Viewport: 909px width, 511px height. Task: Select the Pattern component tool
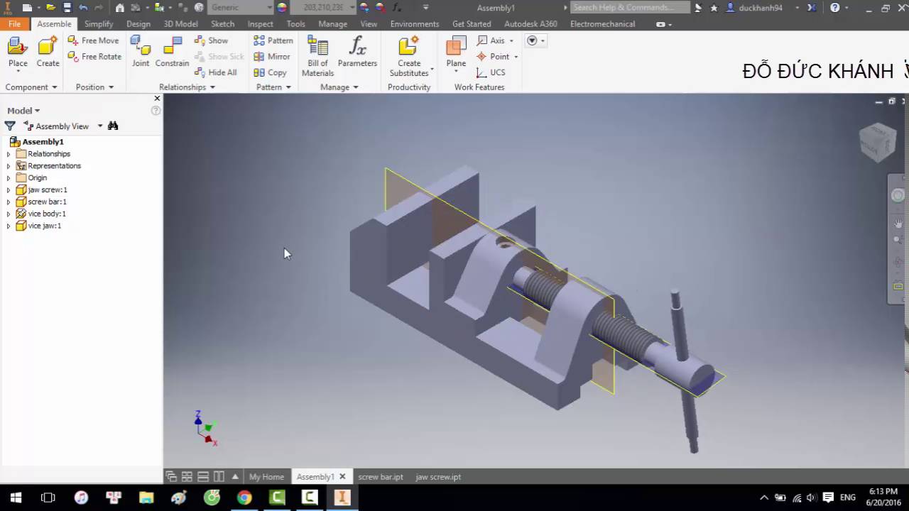[273, 40]
